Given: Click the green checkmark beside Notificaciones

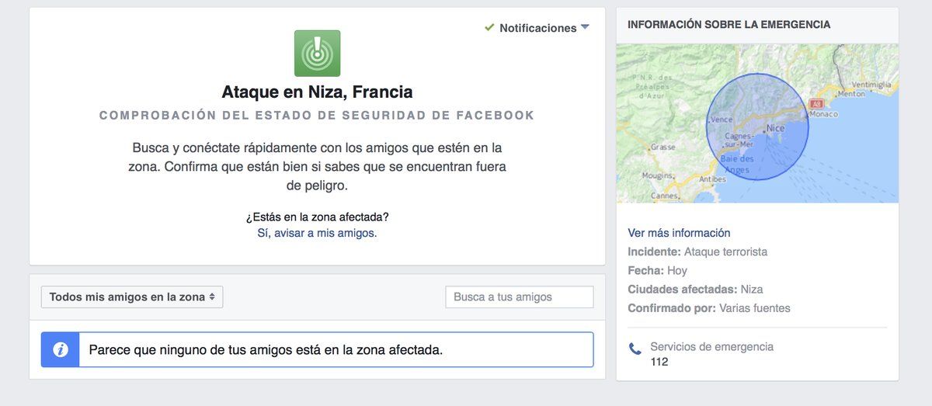Looking at the screenshot, I should [x=489, y=27].
